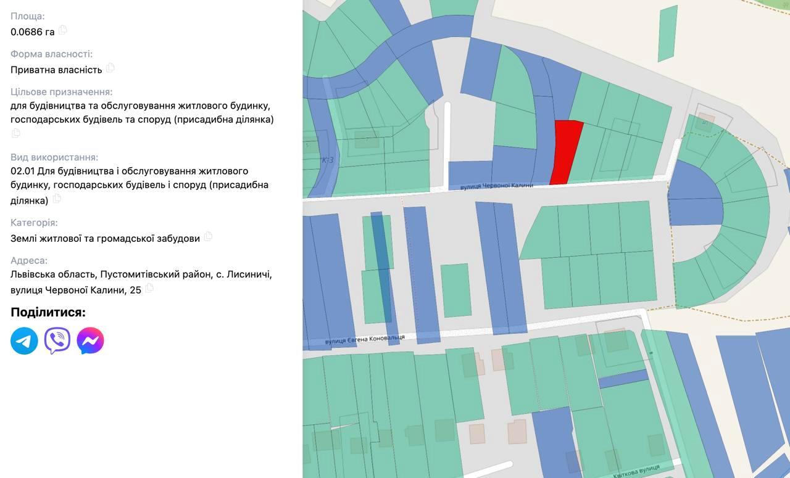Copy the Категорія land category value
790x478 pixels.
209,236
